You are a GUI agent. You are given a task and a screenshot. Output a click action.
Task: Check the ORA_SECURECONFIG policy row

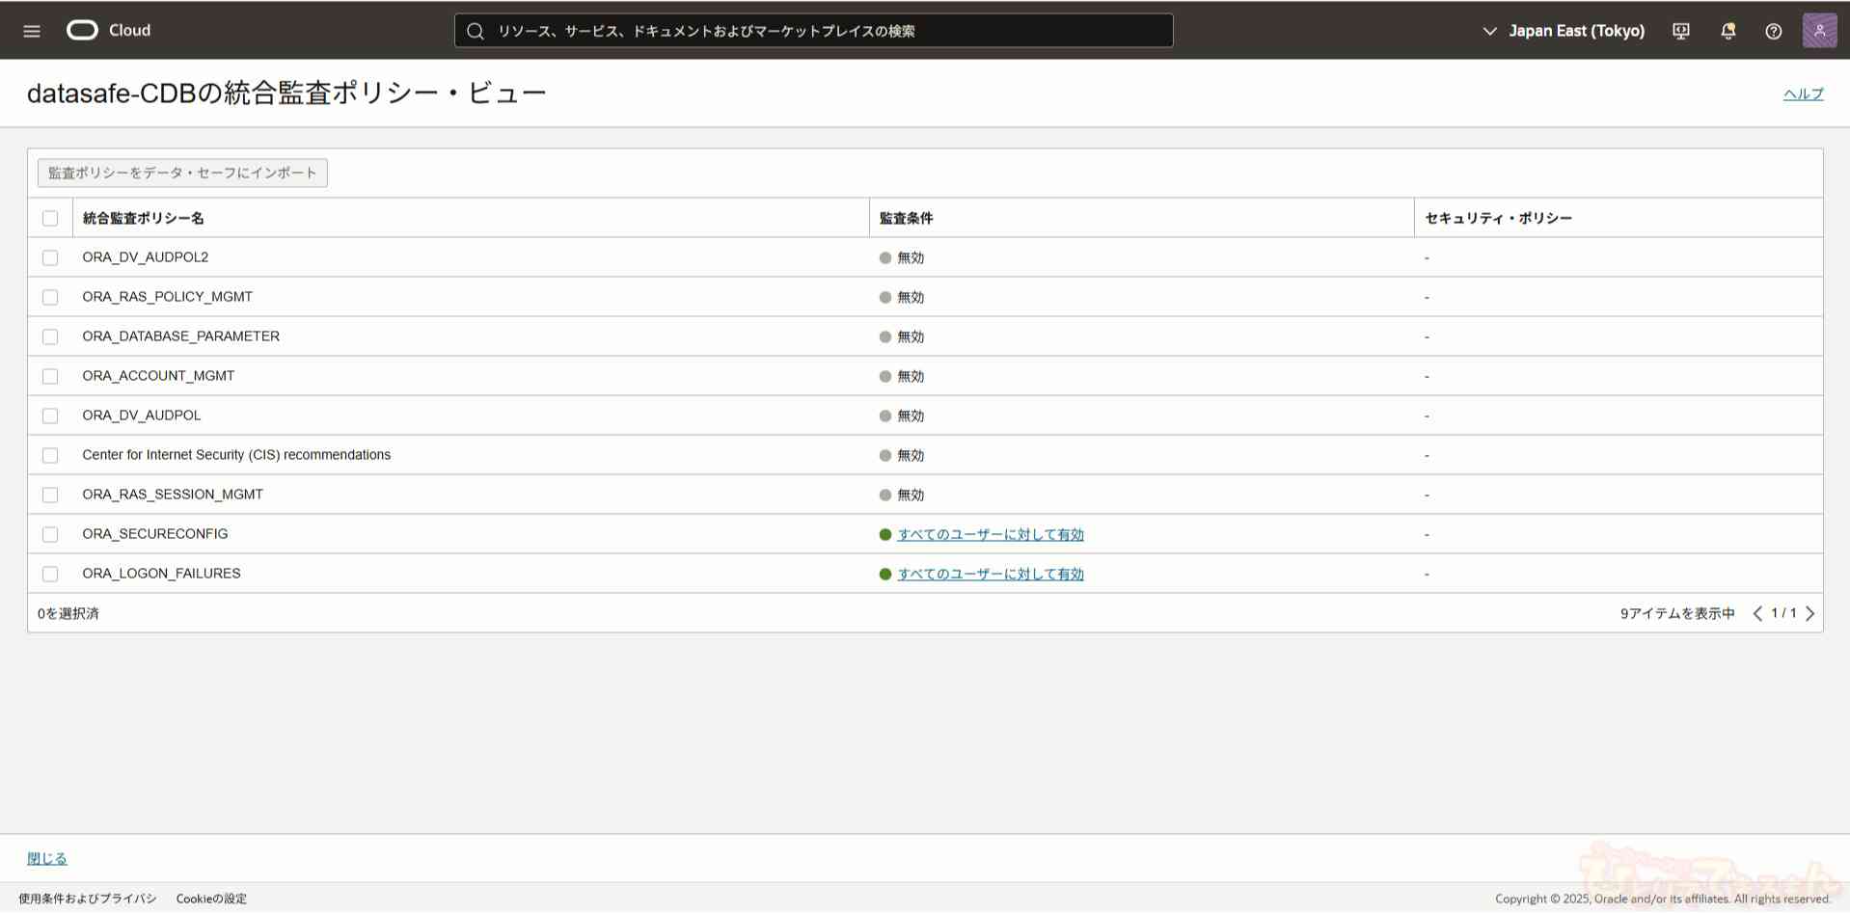50,535
